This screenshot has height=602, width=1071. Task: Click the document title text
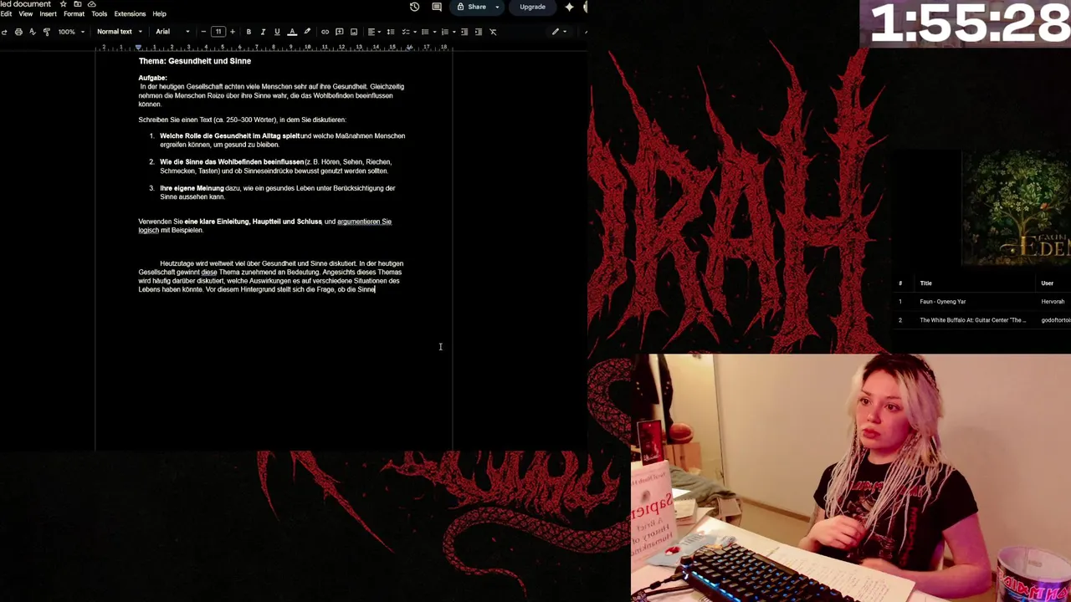pos(25,4)
